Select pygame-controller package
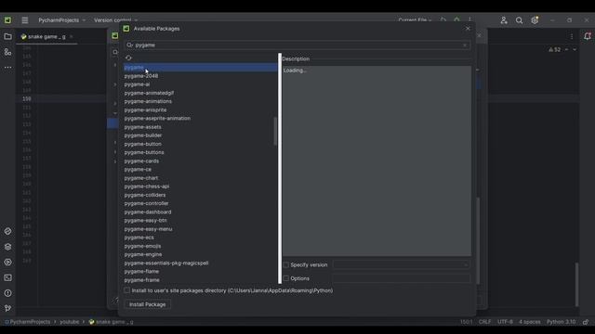 201,203
